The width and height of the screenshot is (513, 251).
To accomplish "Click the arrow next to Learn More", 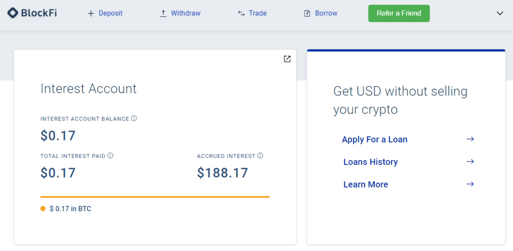I will [x=470, y=184].
